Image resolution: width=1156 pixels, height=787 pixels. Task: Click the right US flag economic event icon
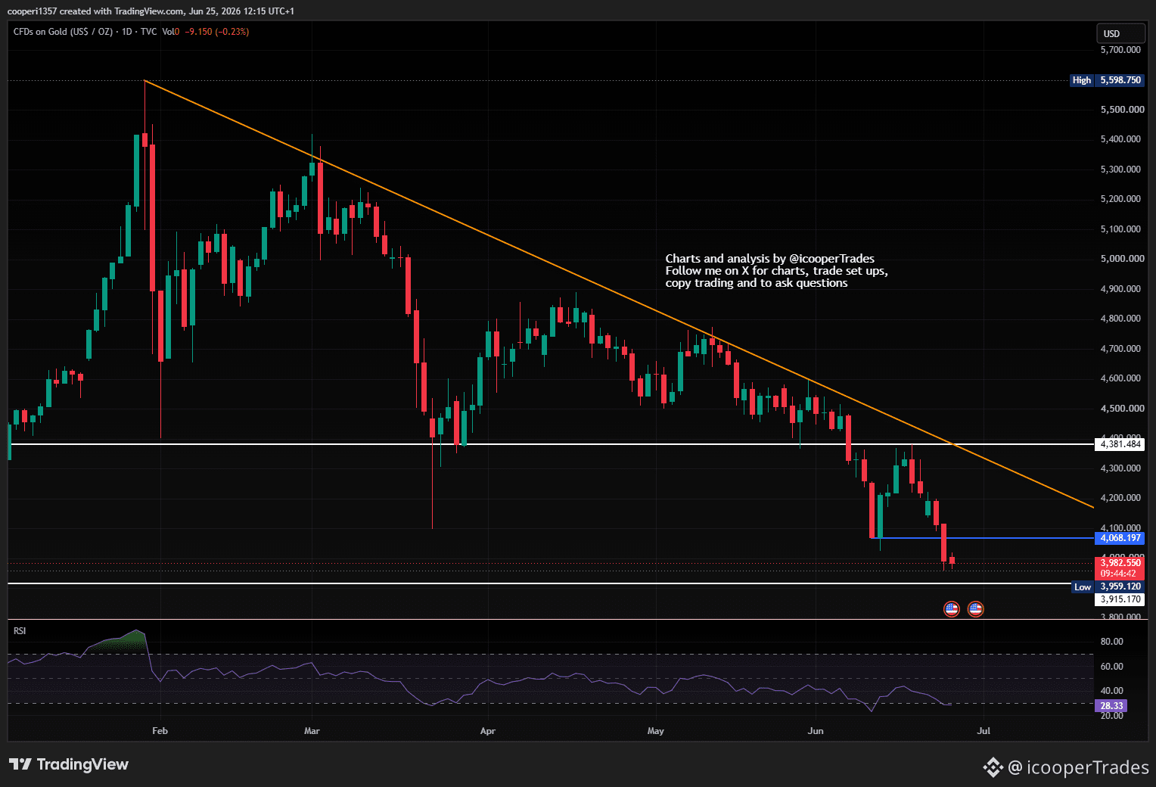[976, 608]
